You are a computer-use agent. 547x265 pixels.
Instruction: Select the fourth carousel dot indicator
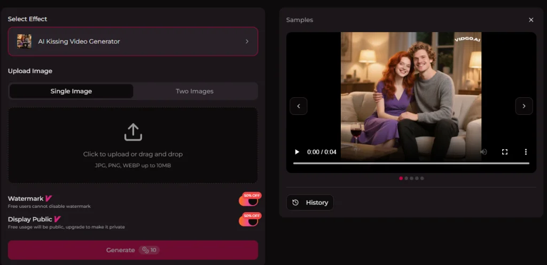pyautogui.click(x=417, y=178)
